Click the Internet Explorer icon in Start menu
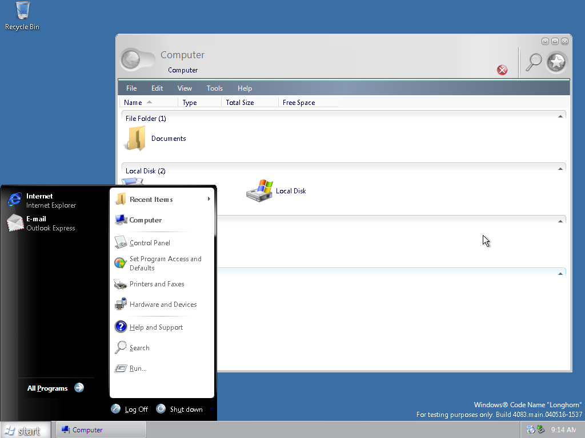This screenshot has width=585, height=438. pos(14,200)
